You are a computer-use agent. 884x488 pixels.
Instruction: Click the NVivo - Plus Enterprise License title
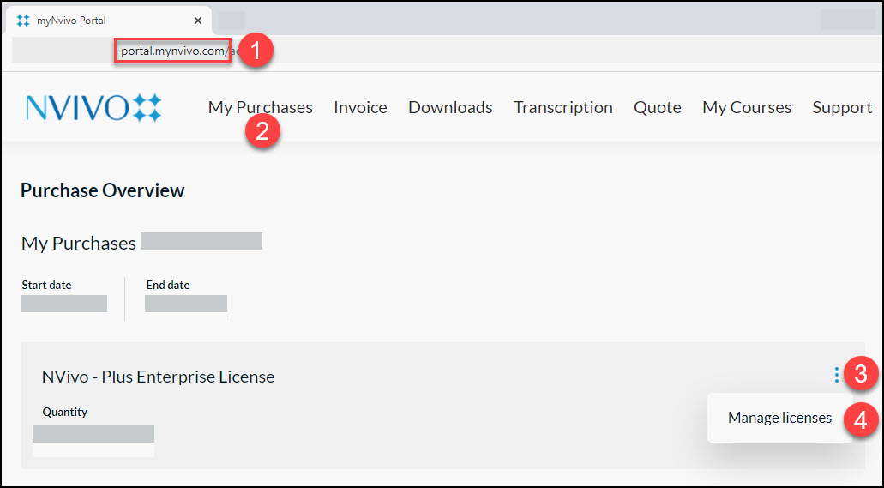159,377
